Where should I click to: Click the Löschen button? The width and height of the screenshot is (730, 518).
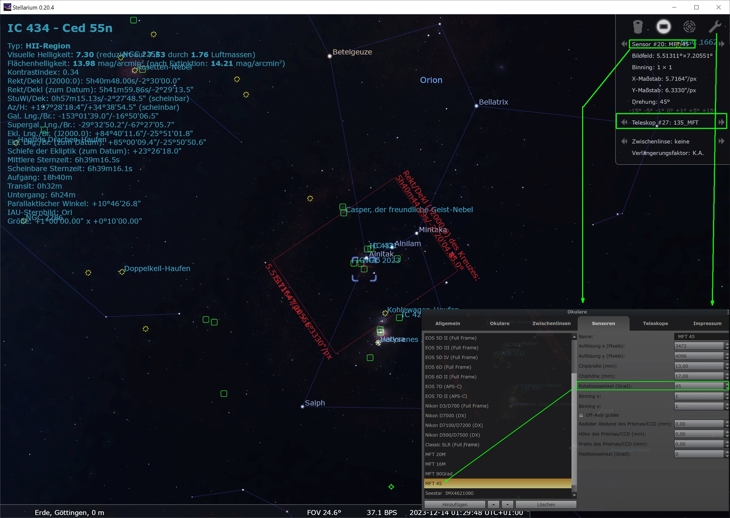click(x=546, y=504)
